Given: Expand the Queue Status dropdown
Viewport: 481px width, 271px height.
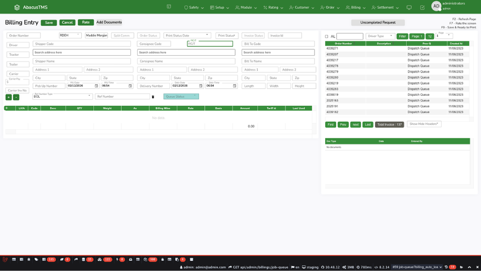Looking at the screenshot, I should (x=181, y=96).
